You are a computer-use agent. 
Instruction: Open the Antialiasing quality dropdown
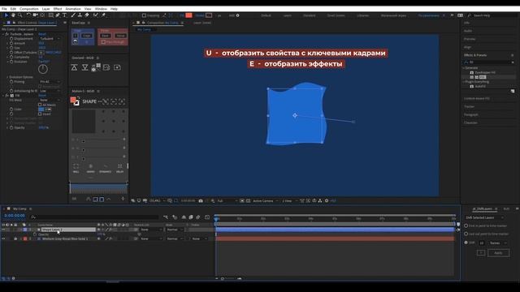click(50, 91)
